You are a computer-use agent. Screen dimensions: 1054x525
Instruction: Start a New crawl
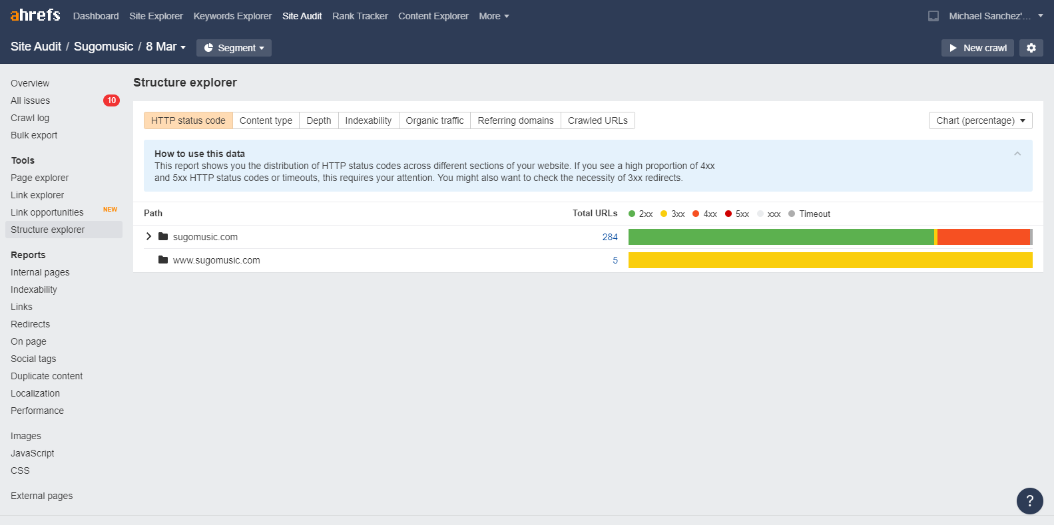click(977, 48)
